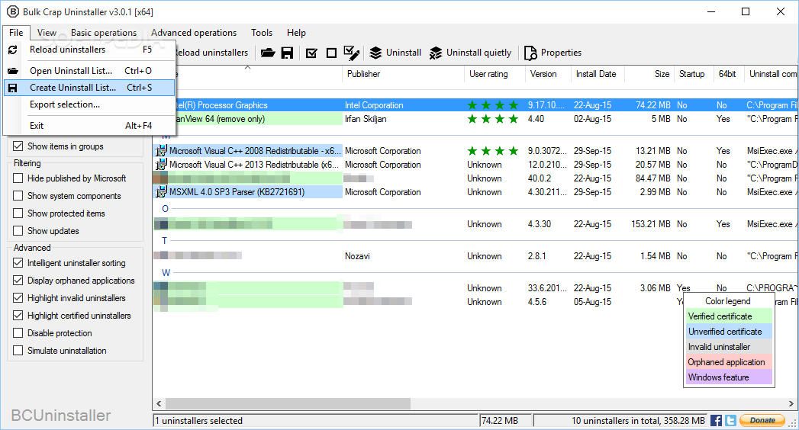Open the View menu
Screen dimensions: 799x430
[x=47, y=33]
